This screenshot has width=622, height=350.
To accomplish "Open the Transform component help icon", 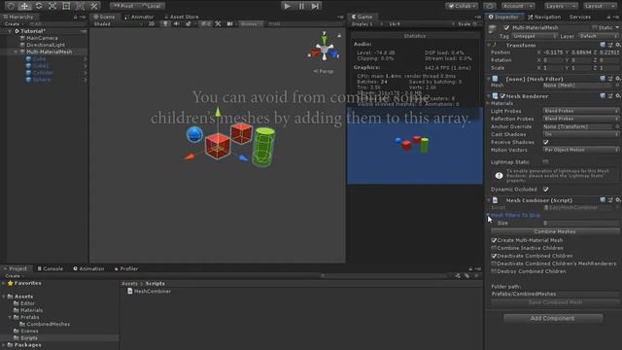I will coord(603,45).
